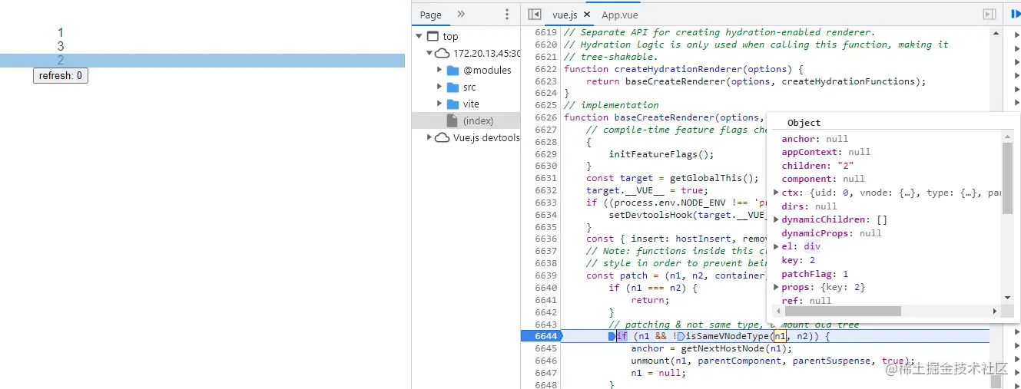Screen dimensions: 1021x389
Task: Expand the Vue.js devtools node
Action: pyautogui.click(x=429, y=137)
